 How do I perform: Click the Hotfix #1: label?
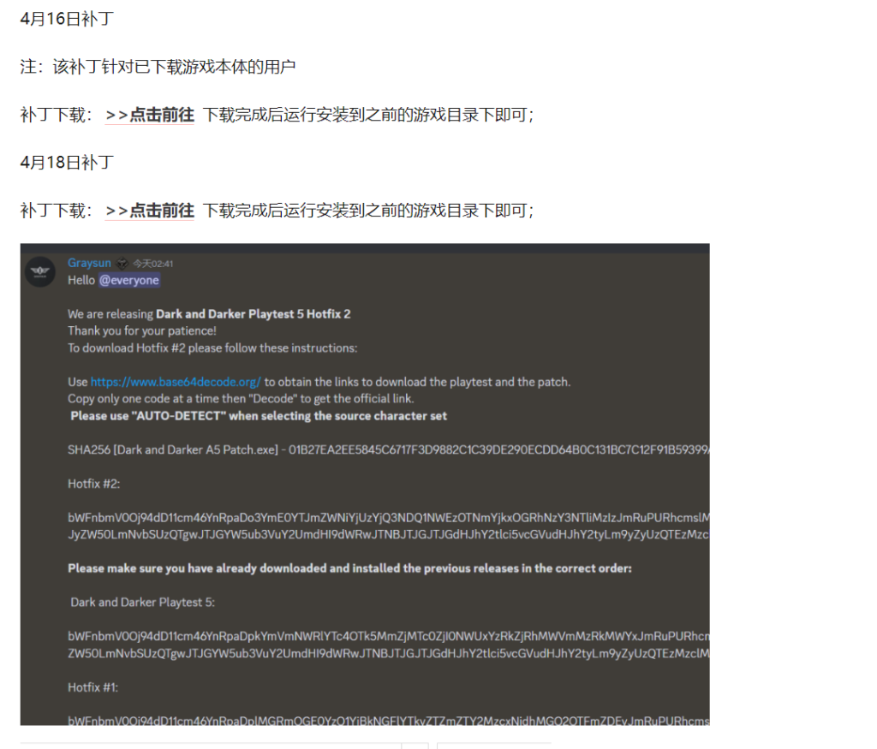tap(92, 687)
